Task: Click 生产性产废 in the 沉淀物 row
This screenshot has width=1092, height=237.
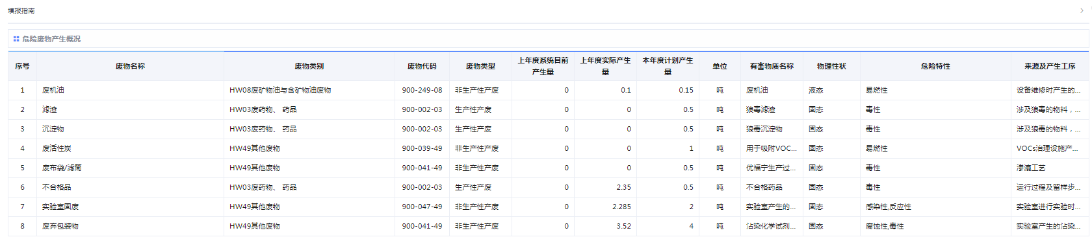Action: coord(473,129)
